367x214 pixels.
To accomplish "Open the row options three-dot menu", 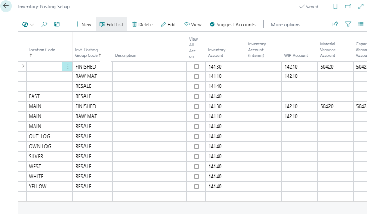I will pyautogui.click(x=68, y=66).
